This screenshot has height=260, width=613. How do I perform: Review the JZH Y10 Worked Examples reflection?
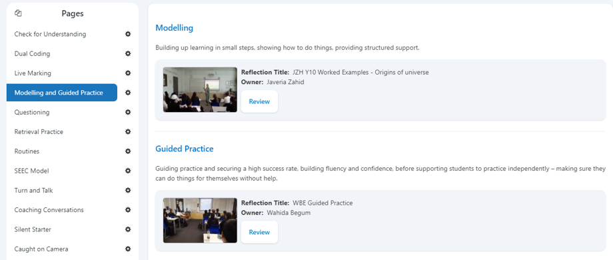click(259, 101)
